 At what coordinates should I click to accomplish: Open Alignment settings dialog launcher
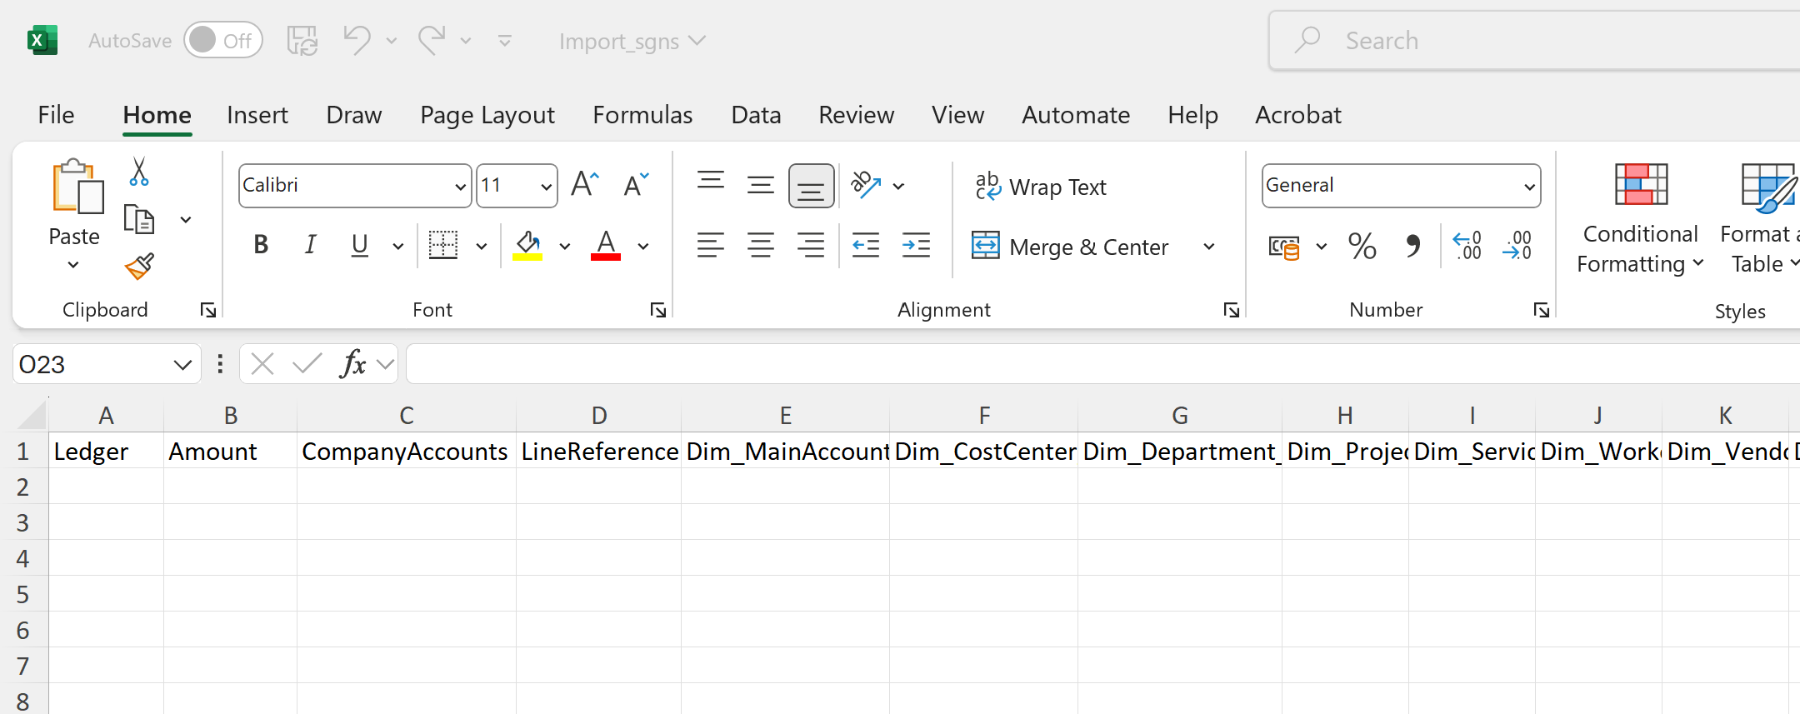point(1232,310)
